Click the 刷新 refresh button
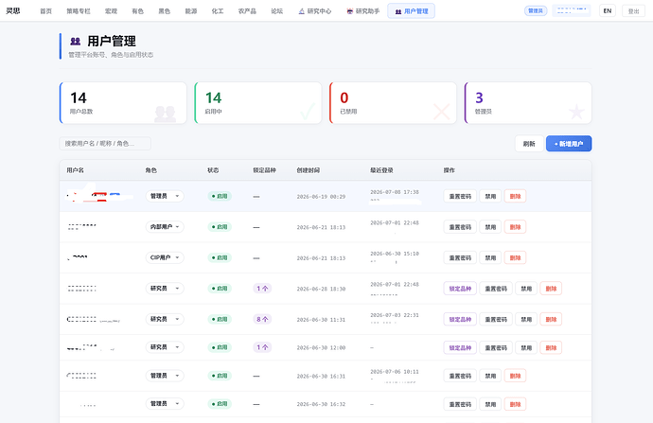Viewport: 653px width, 423px height. click(x=529, y=144)
